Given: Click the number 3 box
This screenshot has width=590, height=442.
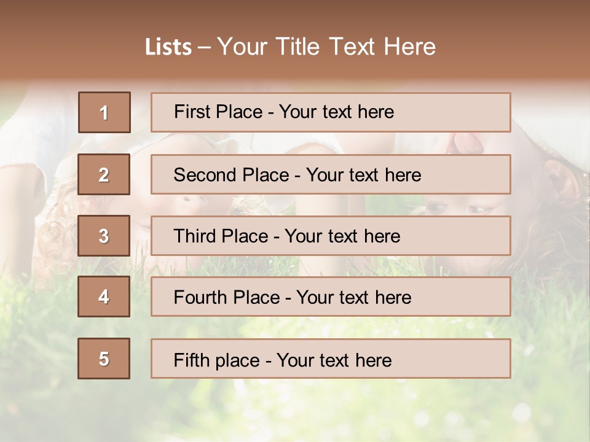Looking at the screenshot, I should pyautogui.click(x=104, y=236).
